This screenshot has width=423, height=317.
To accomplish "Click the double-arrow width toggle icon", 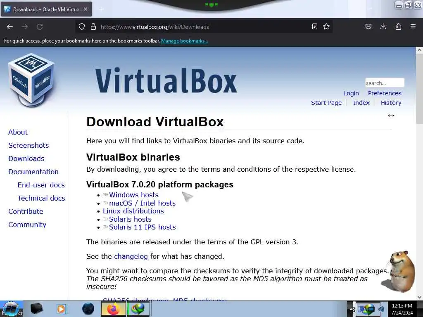I will point(391,116).
